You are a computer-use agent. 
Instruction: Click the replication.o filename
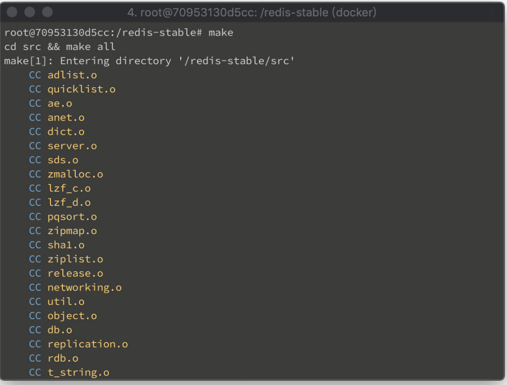pyautogui.click(x=88, y=344)
